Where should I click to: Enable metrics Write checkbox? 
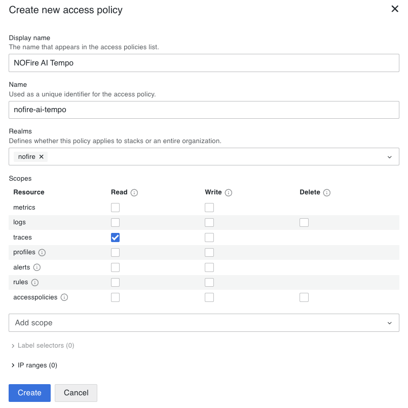pos(209,208)
